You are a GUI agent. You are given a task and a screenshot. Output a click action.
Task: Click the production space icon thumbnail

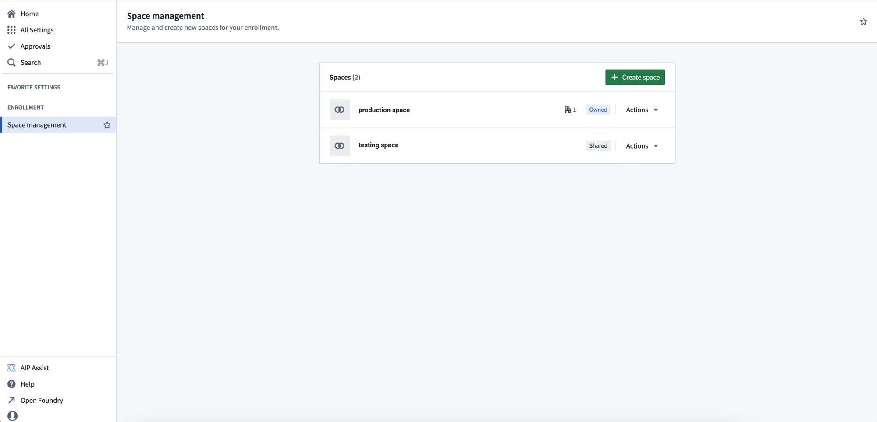(x=340, y=110)
